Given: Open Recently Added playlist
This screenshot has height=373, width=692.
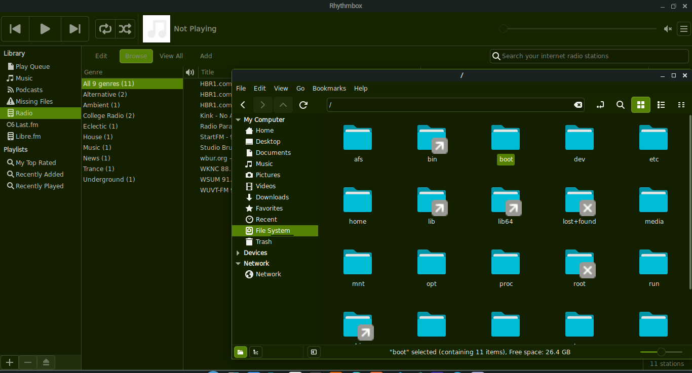Looking at the screenshot, I should point(40,174).
